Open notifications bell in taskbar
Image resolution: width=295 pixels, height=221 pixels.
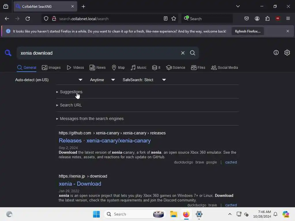coord(275,214)
